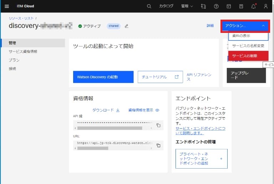
Task: Select サービスの削除 from the action menu
Action: point(248,56)
